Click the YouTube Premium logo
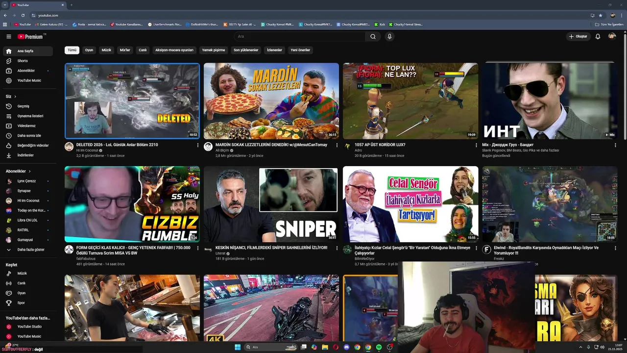627x353 pixels. point(31,37)
